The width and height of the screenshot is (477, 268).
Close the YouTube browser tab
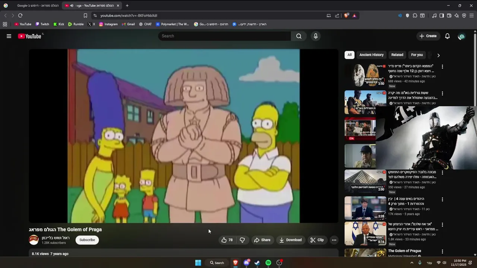click(x=118, y=6)
